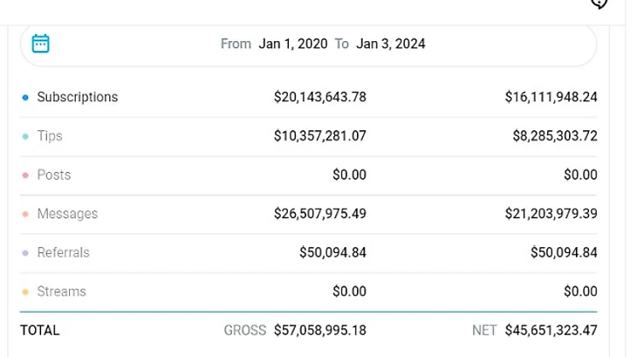Change the Jan 3, 2024 end date
This screenshot has height=357, width=637.
[x=390, y=44]
